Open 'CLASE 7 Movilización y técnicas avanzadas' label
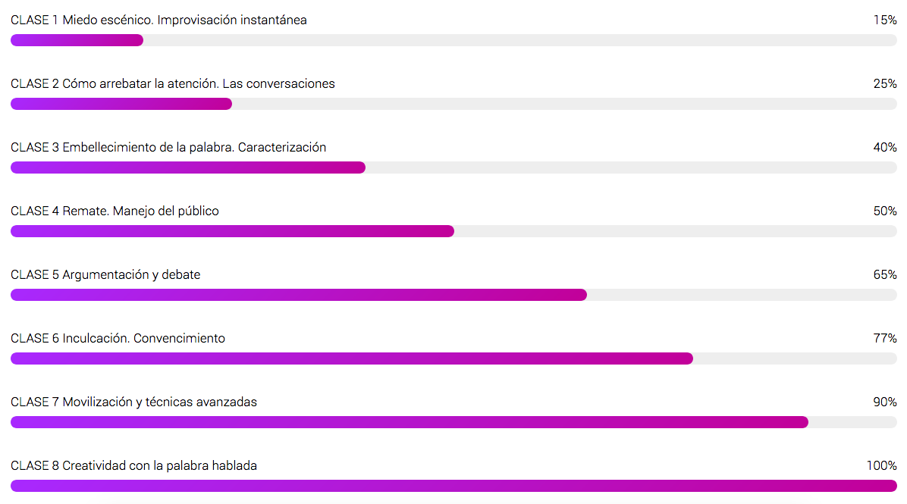 pos(133,402)
